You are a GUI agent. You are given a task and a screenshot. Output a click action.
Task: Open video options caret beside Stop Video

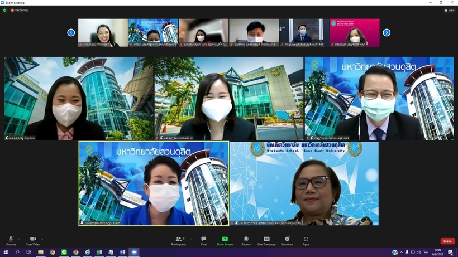(x=42, y=239)
